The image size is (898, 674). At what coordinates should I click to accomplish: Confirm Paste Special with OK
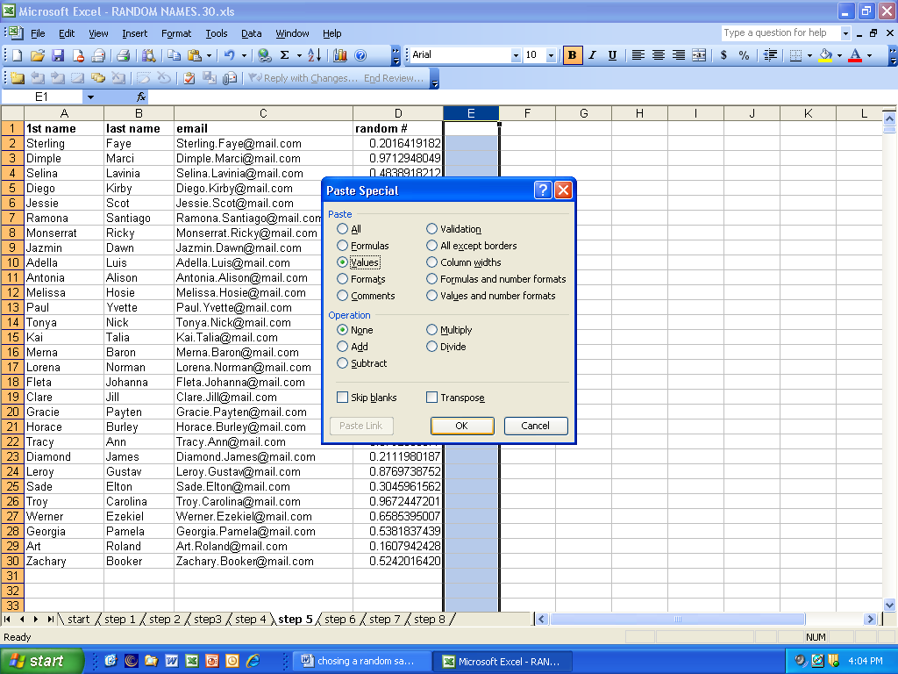pos(462,426)
